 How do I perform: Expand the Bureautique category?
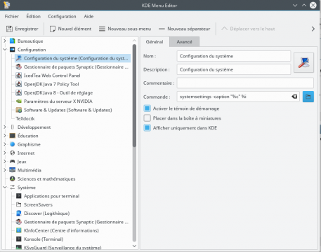coord(5,41)
